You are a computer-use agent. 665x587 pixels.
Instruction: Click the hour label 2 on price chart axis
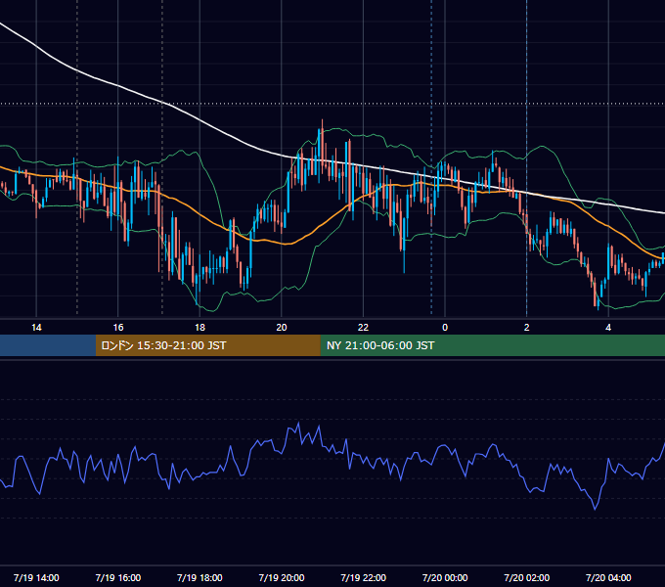(527, 328)
